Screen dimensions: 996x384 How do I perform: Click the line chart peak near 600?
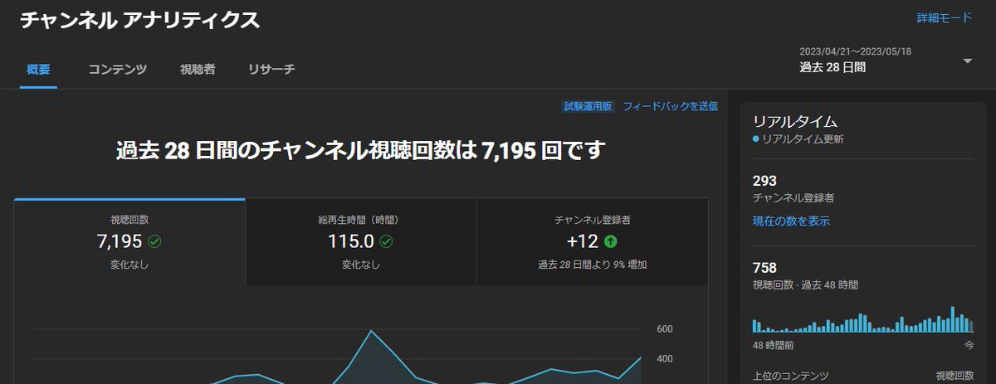coord(370,331)
